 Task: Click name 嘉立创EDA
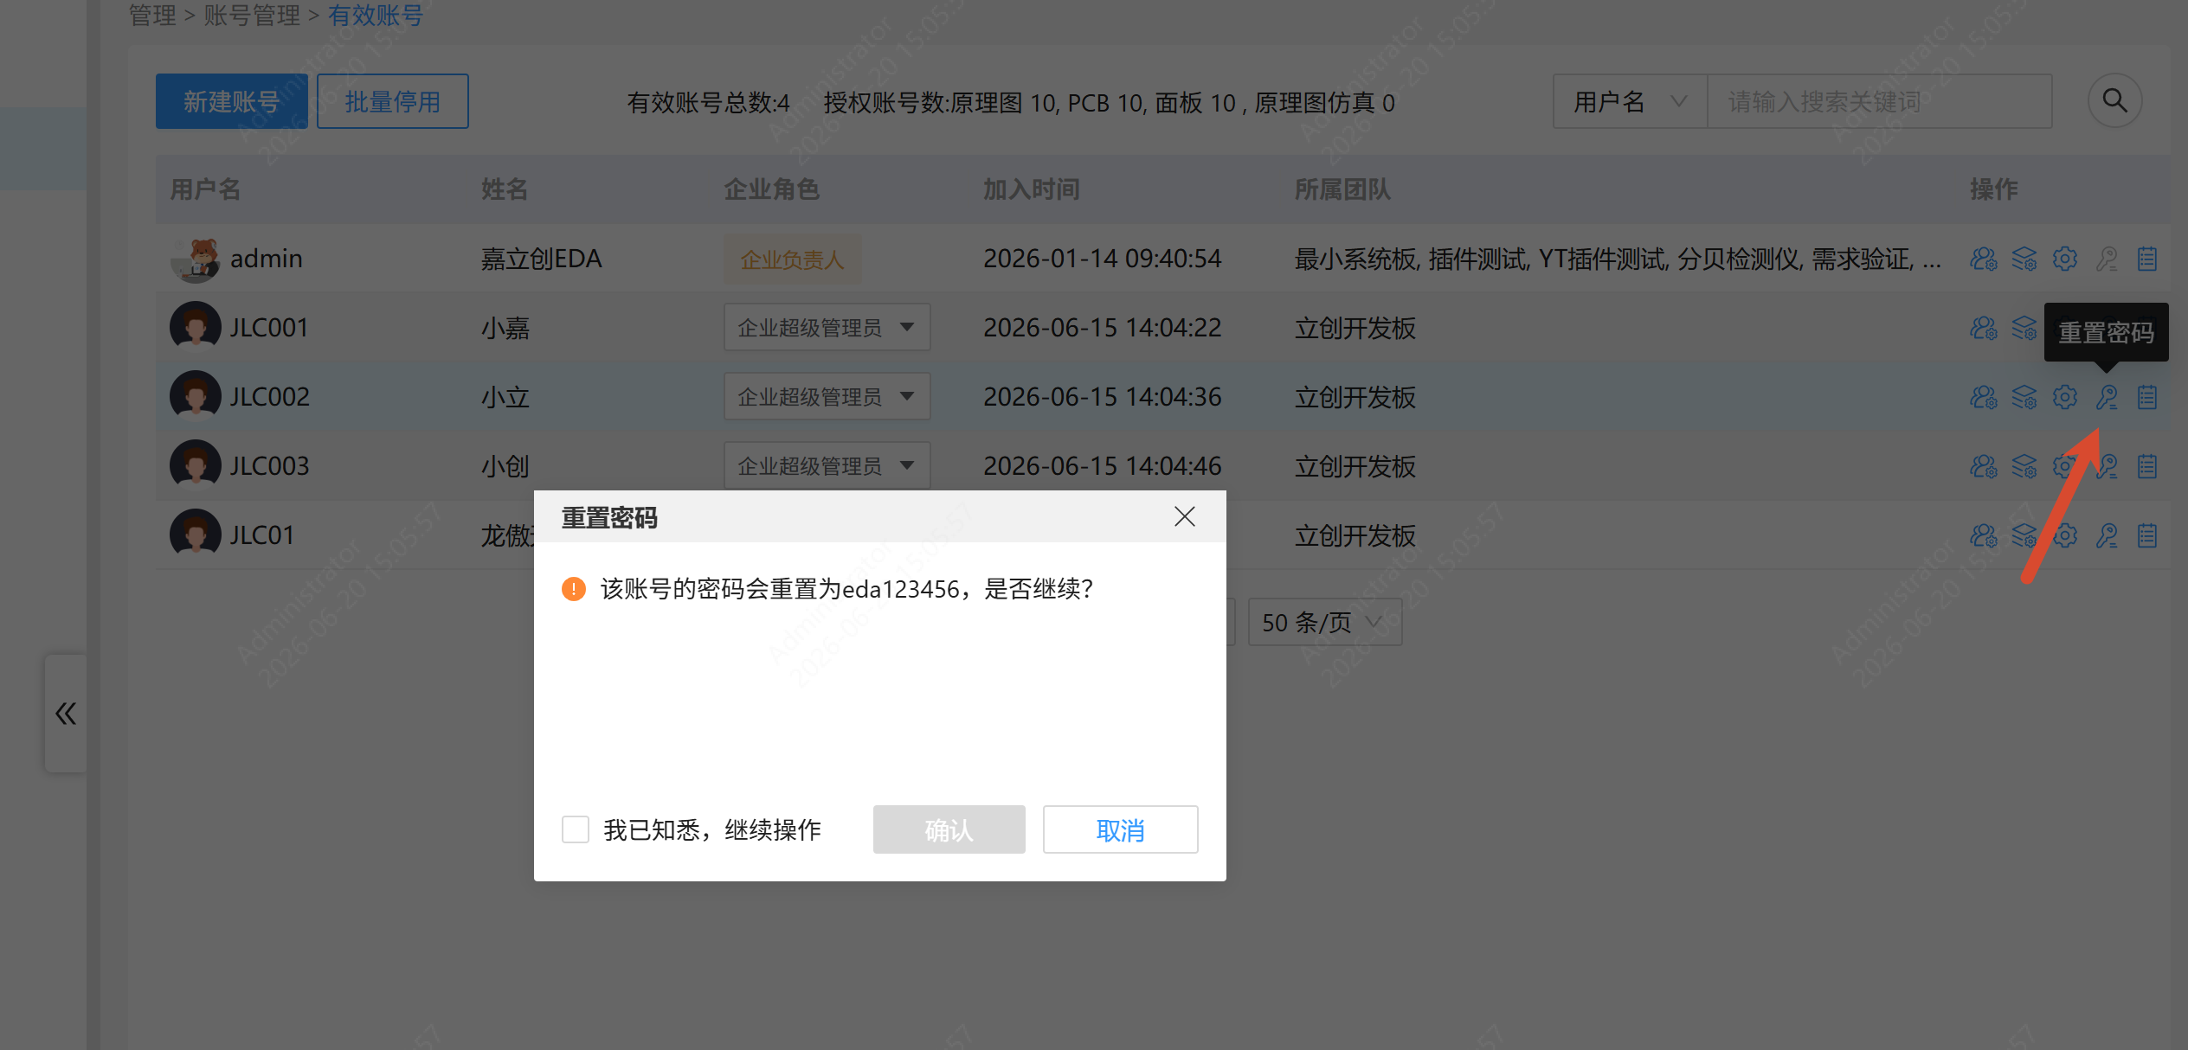pos(541,259)
